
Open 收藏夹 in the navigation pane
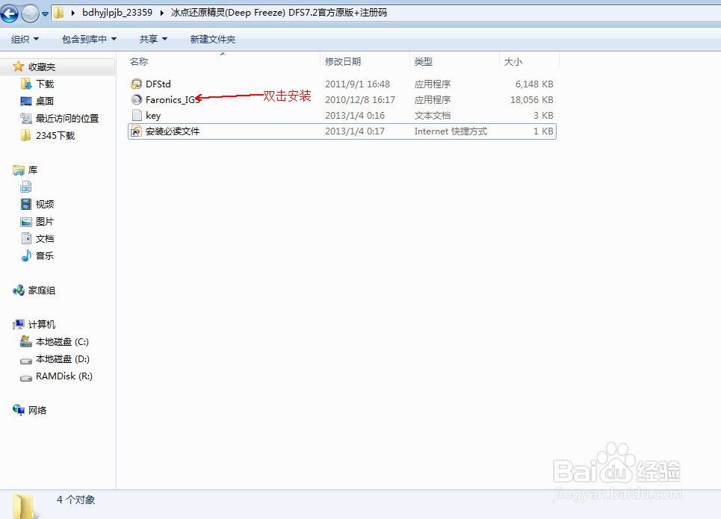click(42, 67)
